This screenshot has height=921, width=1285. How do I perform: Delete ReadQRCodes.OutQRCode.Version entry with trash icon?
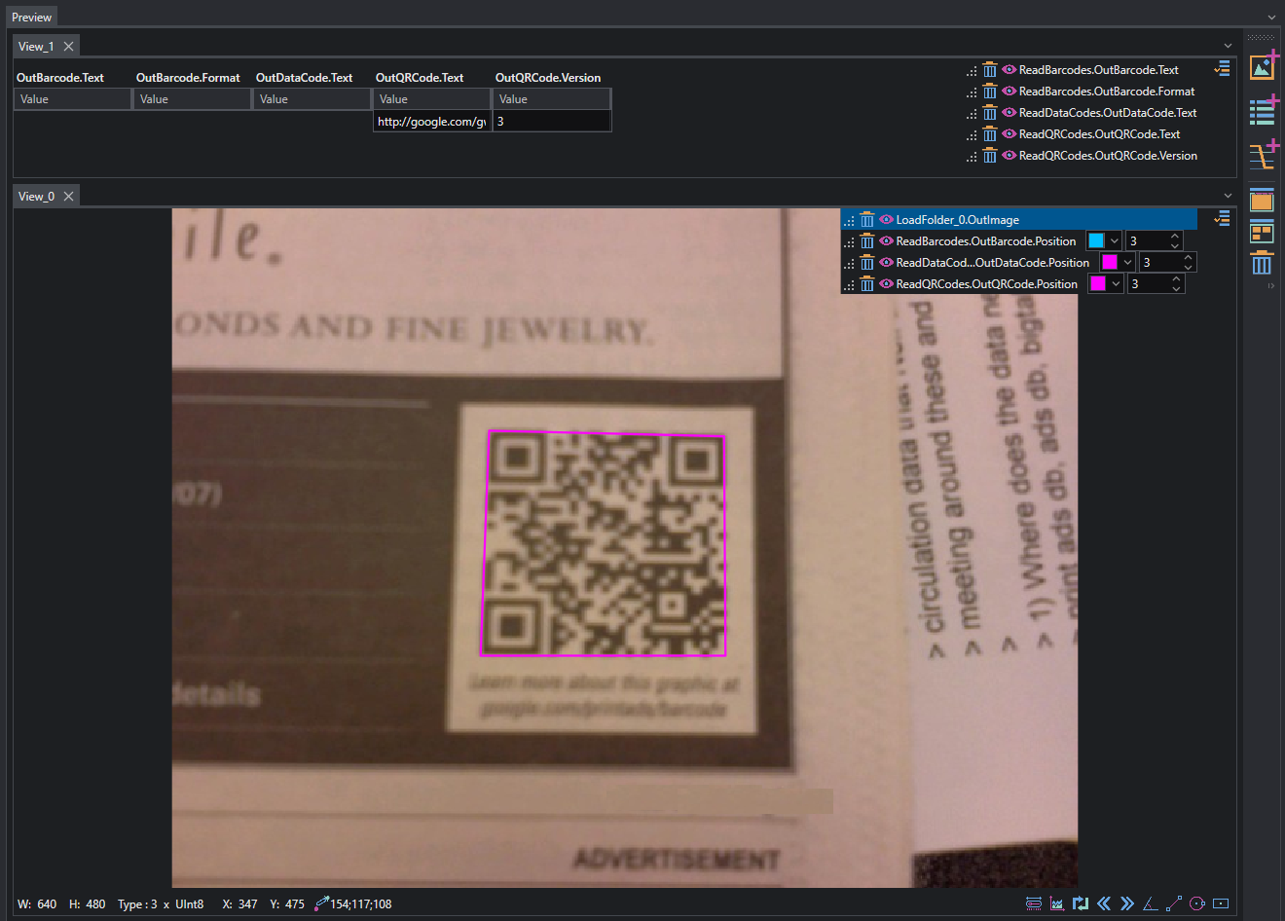990,156
